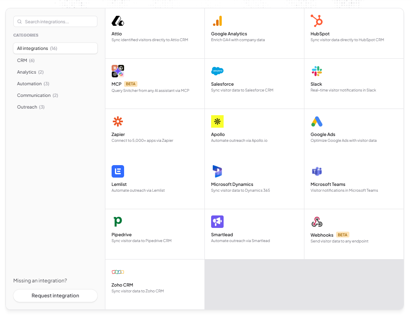411x319 pixels.
Task: Open the blue Lemlist icon
Action: pos(118,171)
